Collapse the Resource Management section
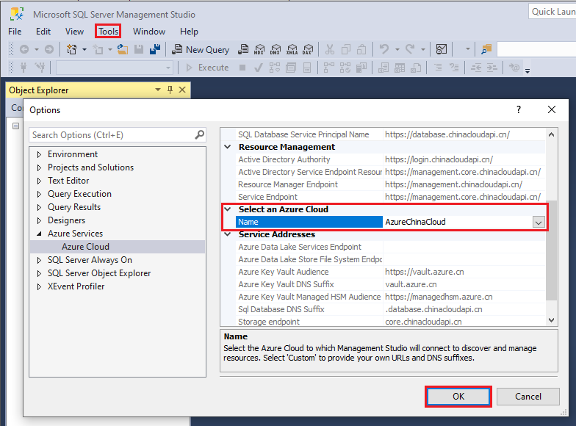Screen dimensions: 576x426 tap(228, 147)
